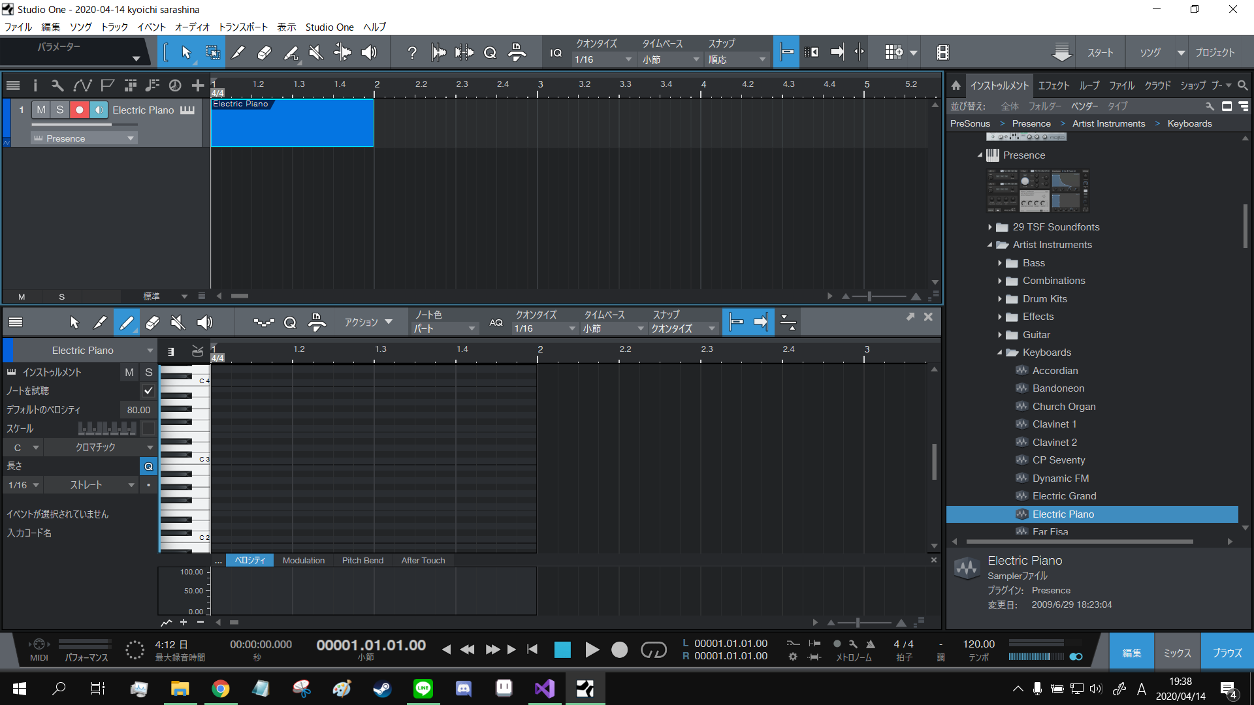Mute the Electric Piano track

coord(41,110)
